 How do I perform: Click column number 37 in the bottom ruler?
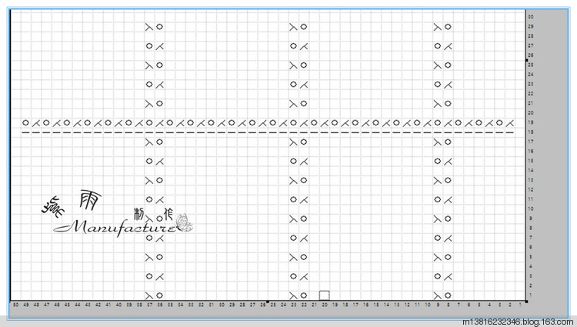(x=149, y=305)
